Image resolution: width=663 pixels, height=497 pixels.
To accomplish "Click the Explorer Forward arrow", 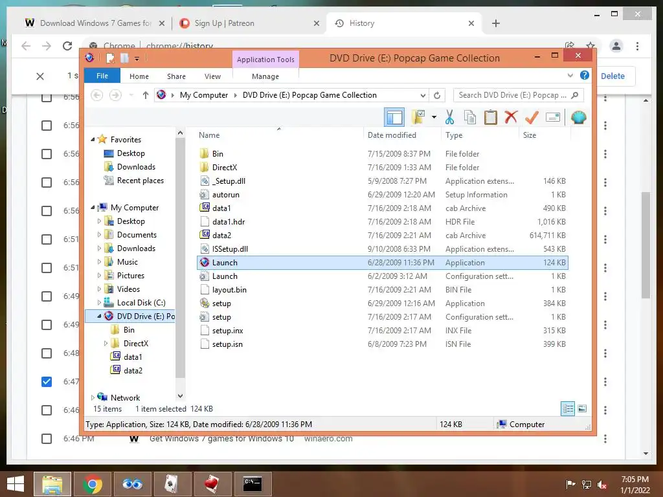I will click(115, 95).
